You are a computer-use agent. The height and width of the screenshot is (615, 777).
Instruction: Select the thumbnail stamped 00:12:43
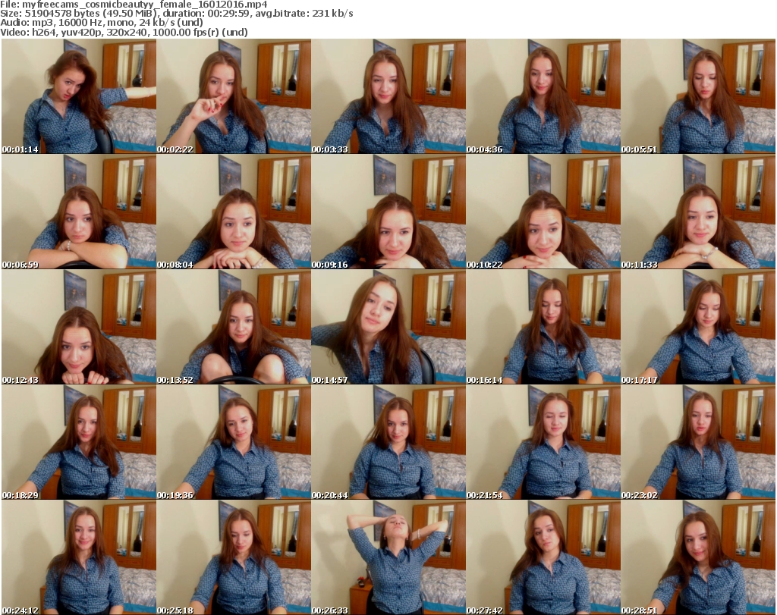79,328
